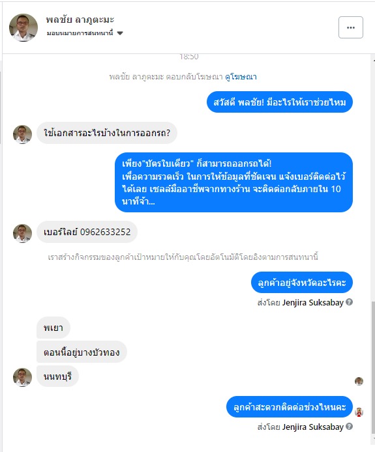
Task: Open the three-dots conversation options menu
Action: (x=350, y=27)
